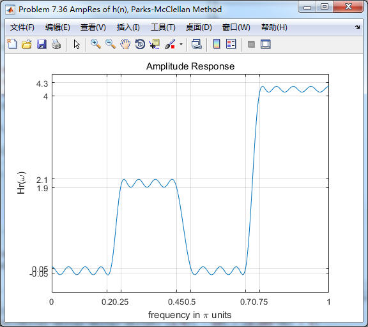Click the Amplitude Response plot title
The height and width of the screenshot is (327, 368).
point(190,66)
